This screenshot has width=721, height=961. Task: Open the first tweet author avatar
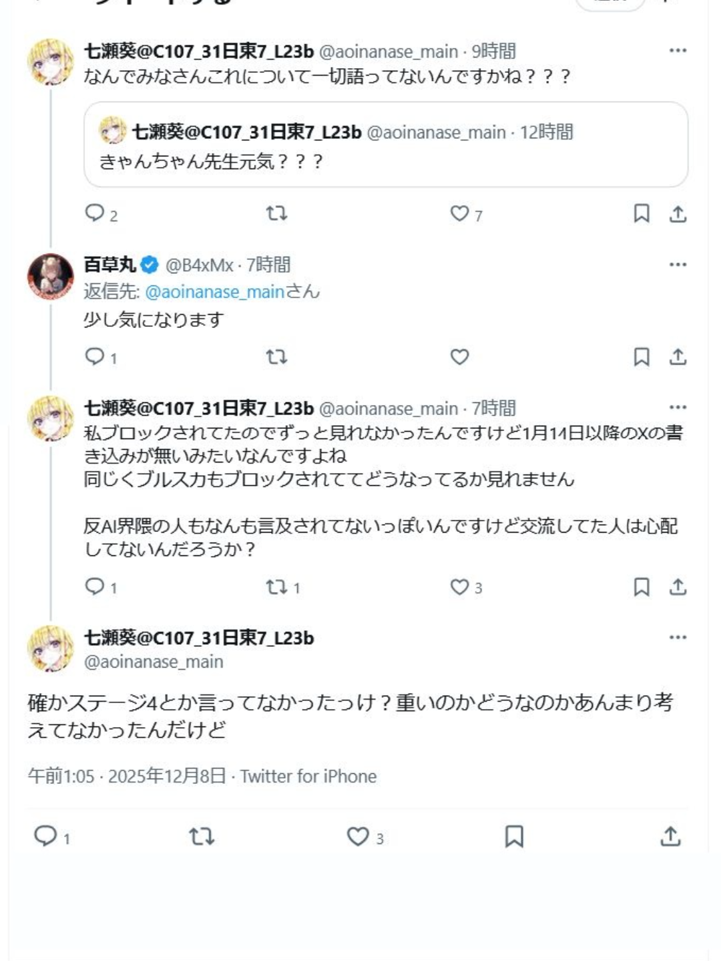[51, 62]
